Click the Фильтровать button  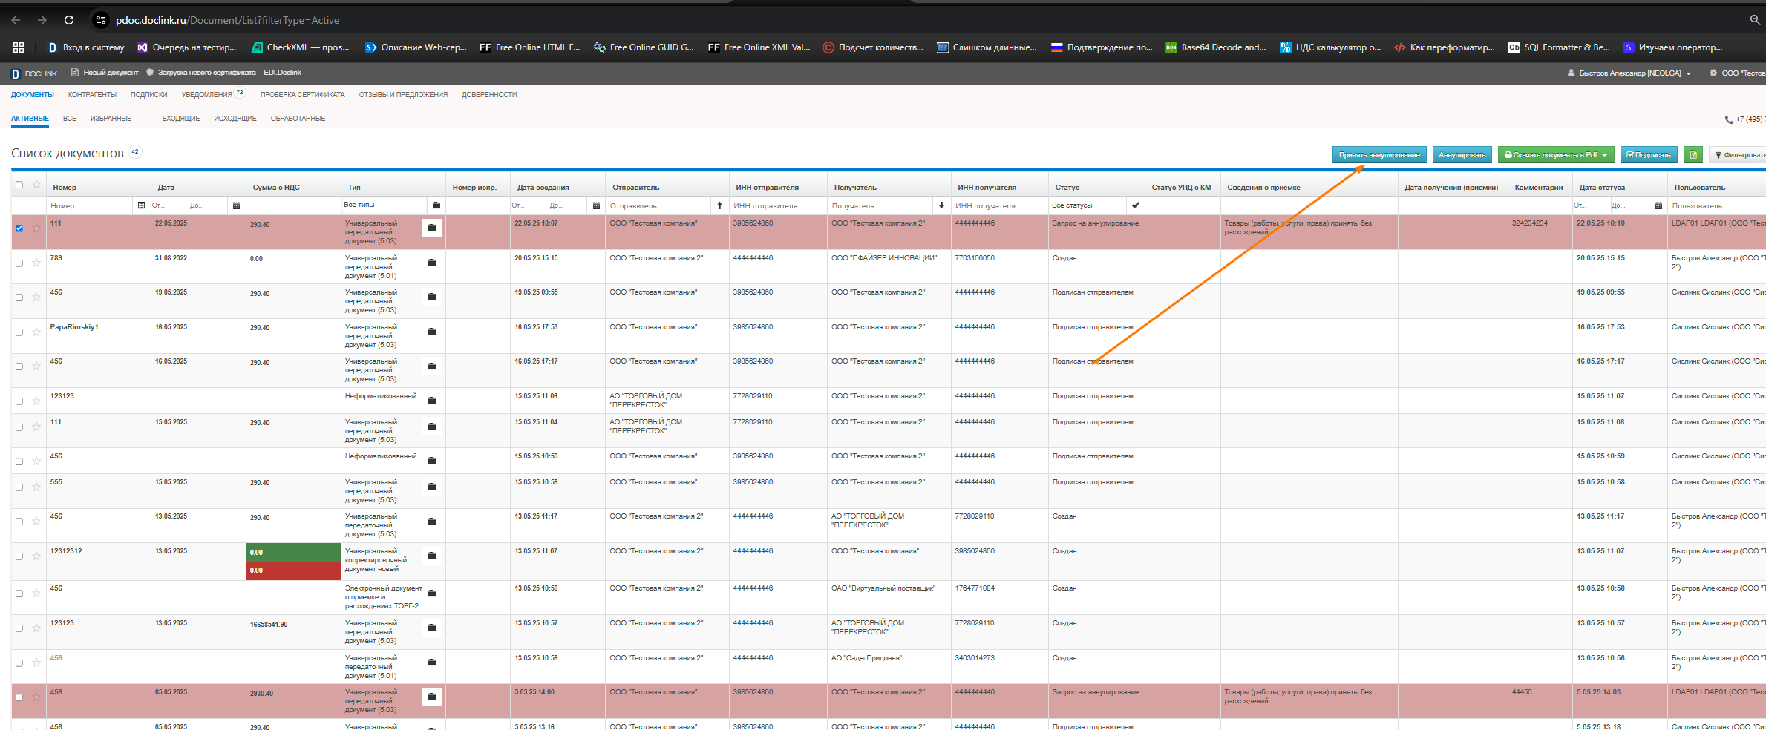click(1738, 155)
